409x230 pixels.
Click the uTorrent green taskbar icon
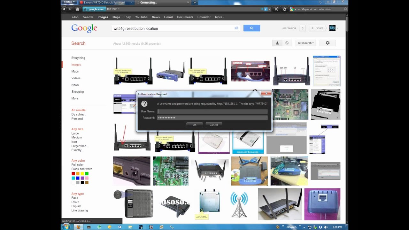(99, 227)
